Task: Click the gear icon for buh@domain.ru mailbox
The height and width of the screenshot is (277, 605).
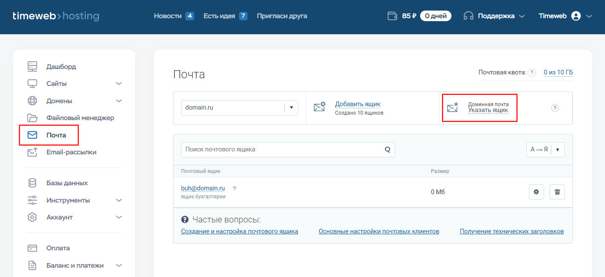Action: coord(536,192)
